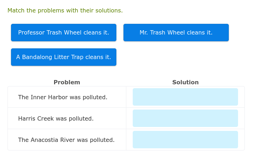Click the Inner Harbor was polluted text

pos(63,97)
